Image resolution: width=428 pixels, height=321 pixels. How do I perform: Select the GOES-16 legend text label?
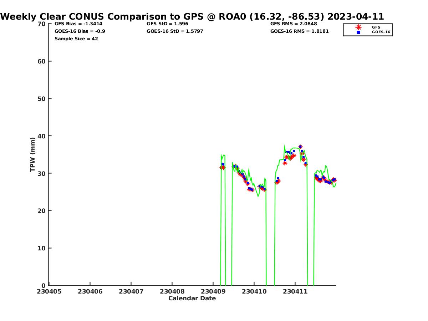click(x=381, y=32)
